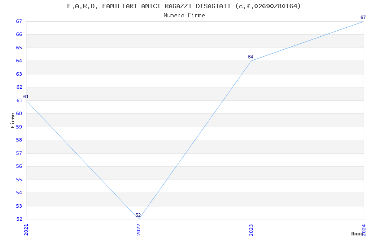
Task: Click the data point label 64 for 2023
Action: point(251,57)
